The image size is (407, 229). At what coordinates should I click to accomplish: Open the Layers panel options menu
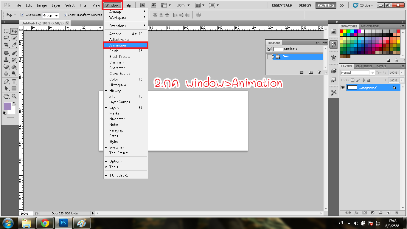coord(403,66)
